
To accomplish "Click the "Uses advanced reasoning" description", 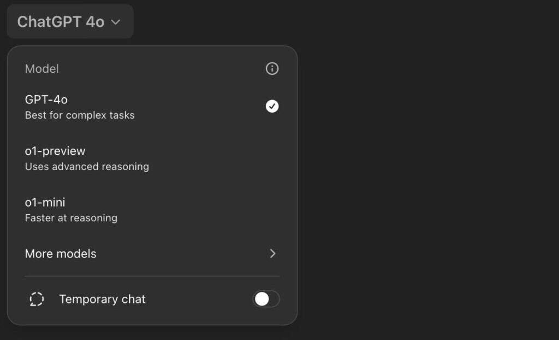I will [87, 167].
